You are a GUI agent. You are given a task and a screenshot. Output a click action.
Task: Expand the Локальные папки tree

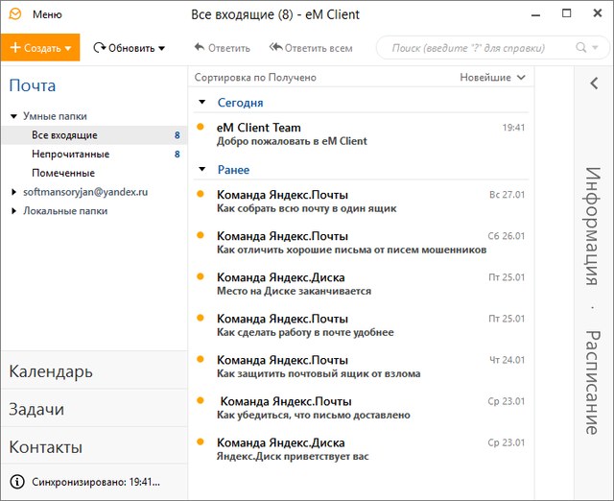[13, 211]
